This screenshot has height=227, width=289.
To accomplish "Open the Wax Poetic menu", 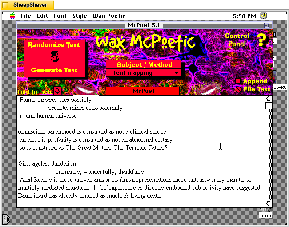I will click(x=109, y=16).
